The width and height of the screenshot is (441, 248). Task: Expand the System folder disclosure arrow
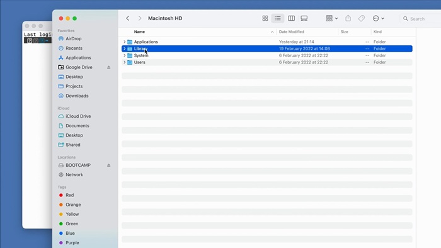coord(125,55)
